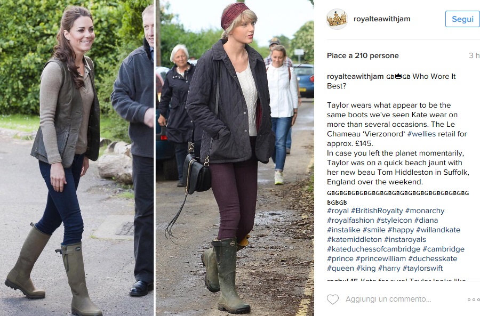This screenshot has width=480, height=316.
Task: Open the royalteawithjam crown profile avatar
Action: (x=337, y=19)
